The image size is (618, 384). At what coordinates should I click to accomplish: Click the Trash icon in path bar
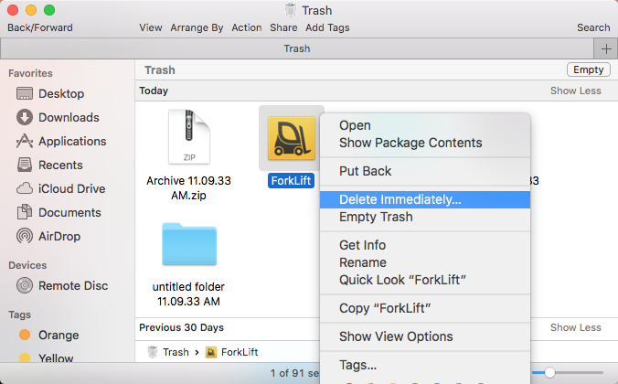click(x=153, y=352)
